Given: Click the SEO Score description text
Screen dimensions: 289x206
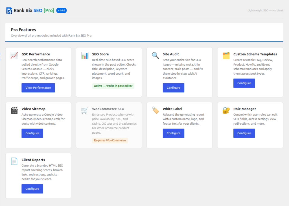Looking at the screenshot, I should (x=114, y=69).
